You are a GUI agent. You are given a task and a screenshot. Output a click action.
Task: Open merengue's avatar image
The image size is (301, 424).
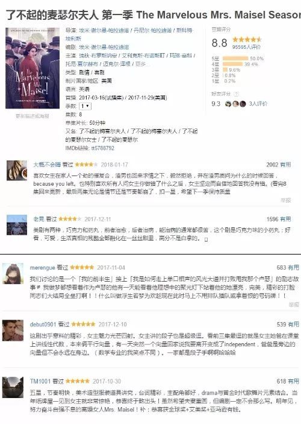(13, 273)
